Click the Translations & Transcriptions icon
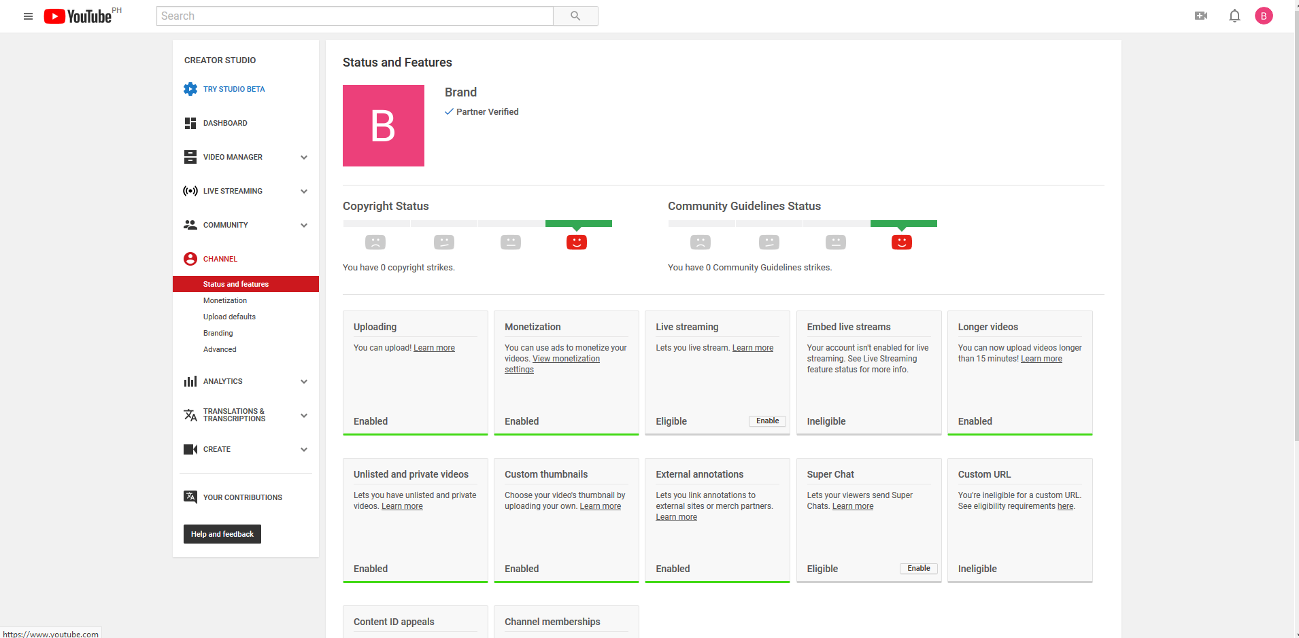Image resolution: width=1299 pixels, height=638 pixels. tap(190, 415)
